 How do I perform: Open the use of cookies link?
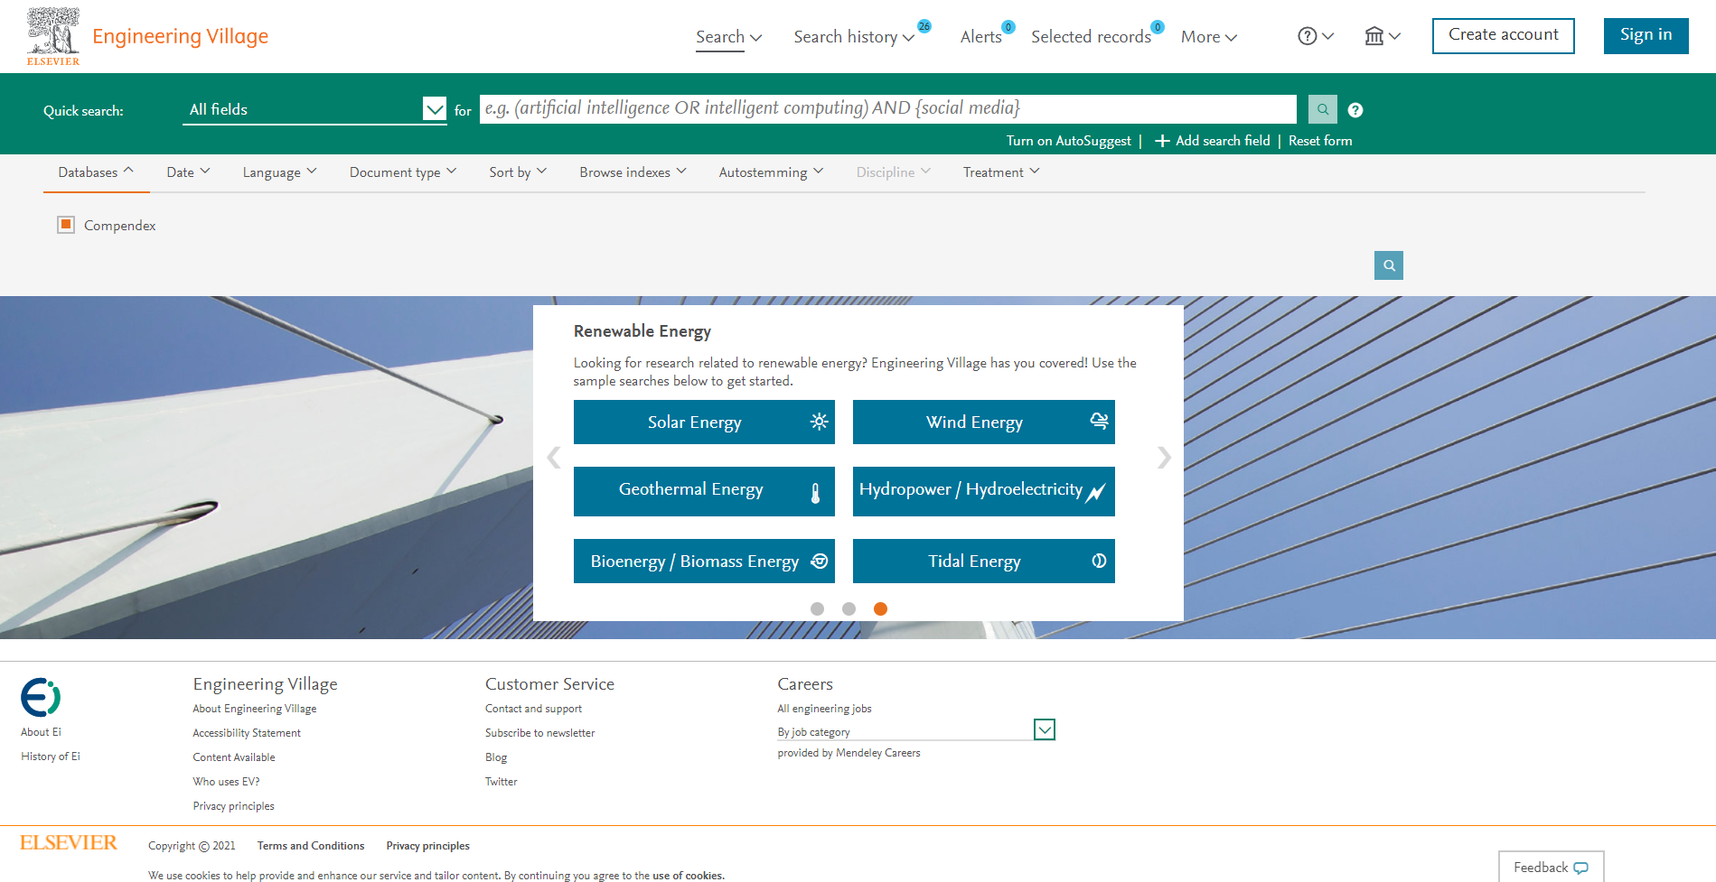[x=688, y=876]
